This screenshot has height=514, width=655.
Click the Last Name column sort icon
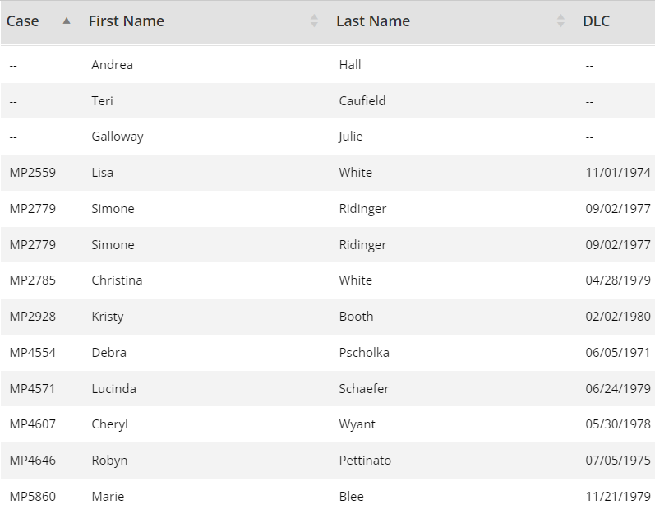click(560, 21)
